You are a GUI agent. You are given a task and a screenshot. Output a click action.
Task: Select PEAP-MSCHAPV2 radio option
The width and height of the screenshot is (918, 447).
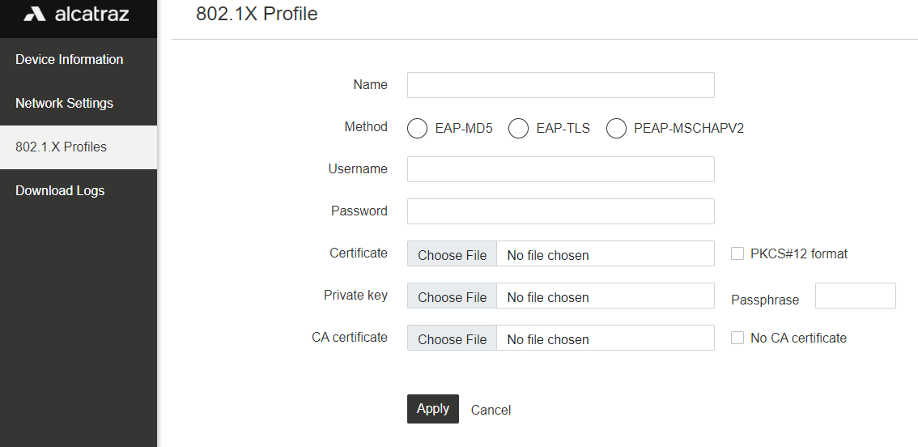(616, 128)
